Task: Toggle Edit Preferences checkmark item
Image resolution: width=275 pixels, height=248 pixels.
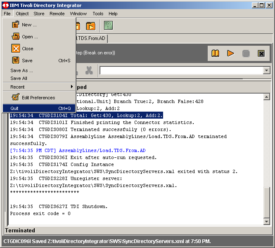Action: pos(16,98)
